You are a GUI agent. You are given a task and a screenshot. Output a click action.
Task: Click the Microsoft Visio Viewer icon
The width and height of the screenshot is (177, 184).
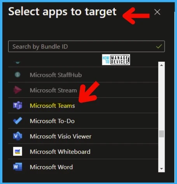[18, 136]
